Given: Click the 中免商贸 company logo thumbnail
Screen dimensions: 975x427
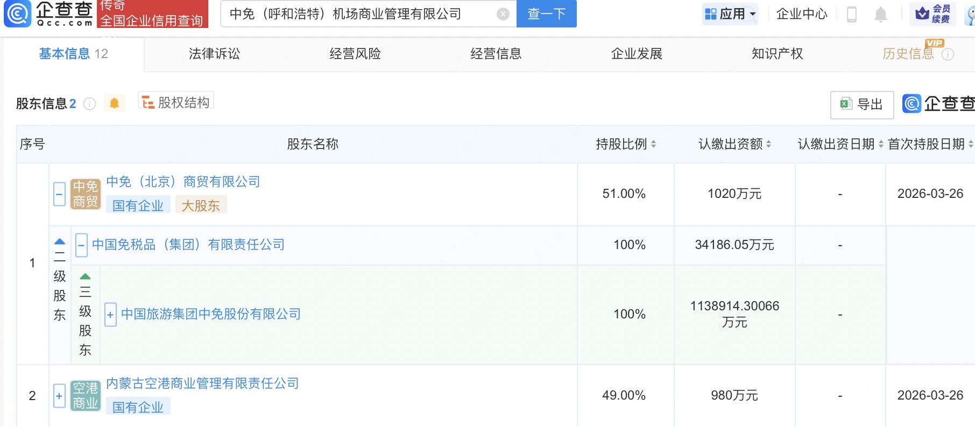Looking at the screenshot, I should click(86, 194).
